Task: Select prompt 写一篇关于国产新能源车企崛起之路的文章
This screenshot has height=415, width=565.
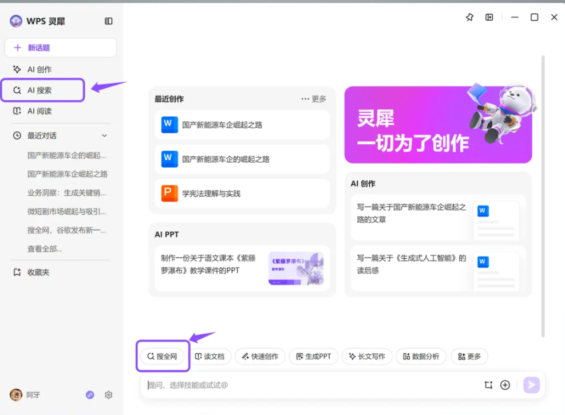Action: (438, 218)
